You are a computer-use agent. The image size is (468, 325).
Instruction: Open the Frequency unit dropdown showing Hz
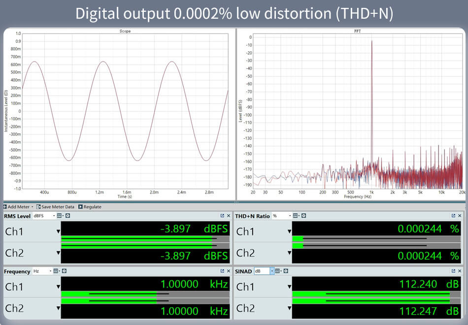(x=50, y=271)
